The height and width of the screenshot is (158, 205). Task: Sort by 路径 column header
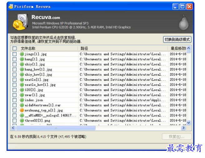coord(123,48)
